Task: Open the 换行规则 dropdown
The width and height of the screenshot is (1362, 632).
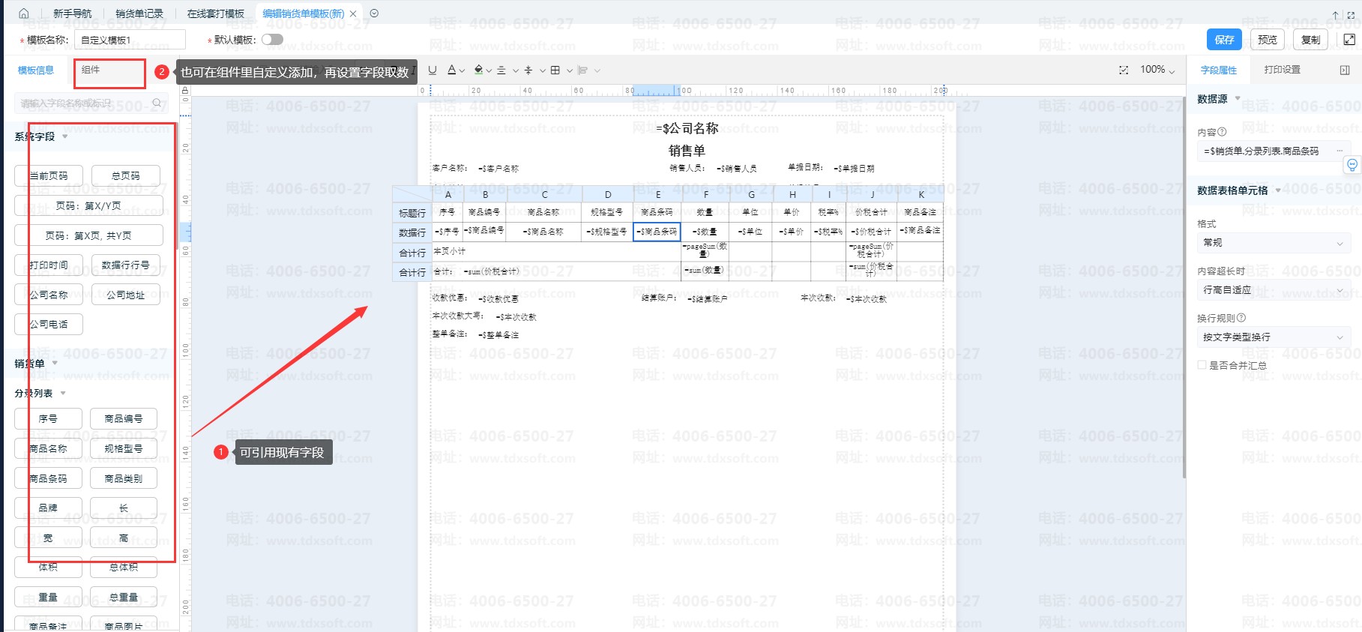Action: click(1273, 337)
